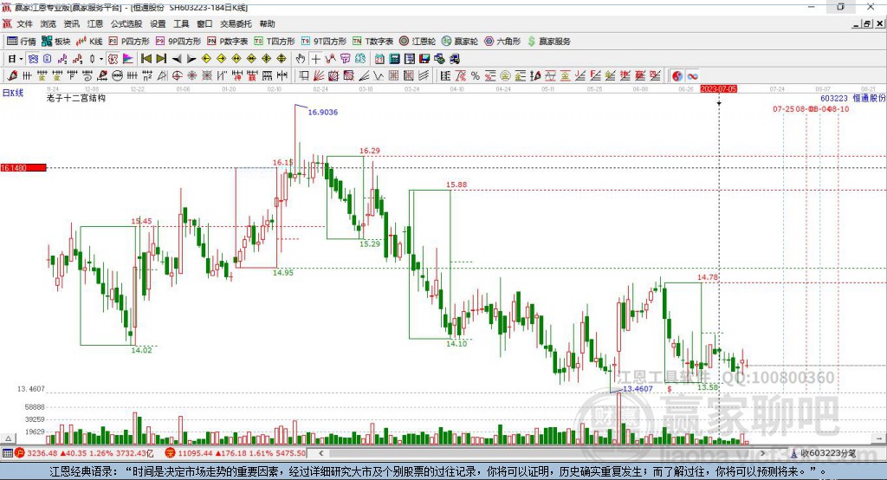
Task: Select the triangle ruler drawing icon
Action: (x=162, y=76)
